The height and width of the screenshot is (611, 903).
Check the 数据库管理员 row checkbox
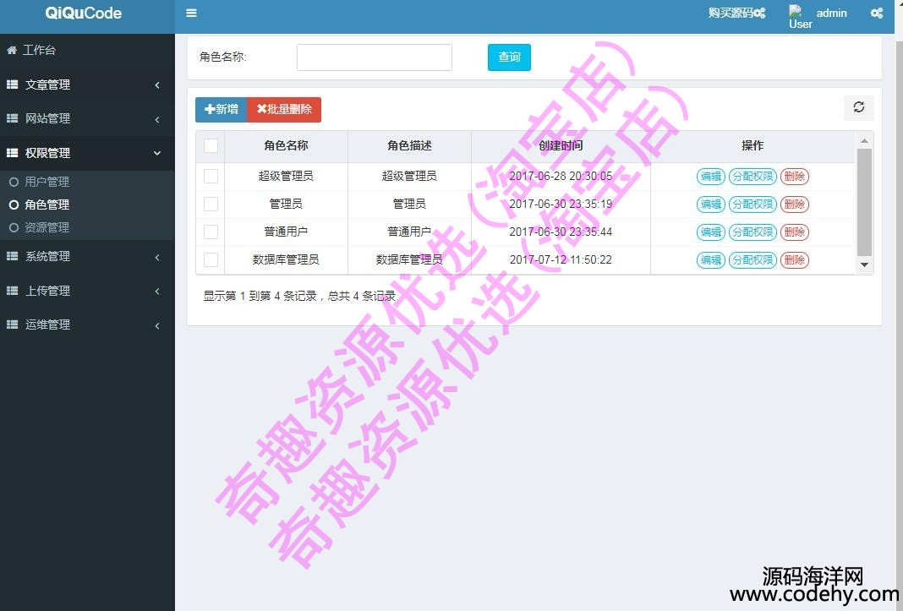pyautogui.click(x=211, y=259)
